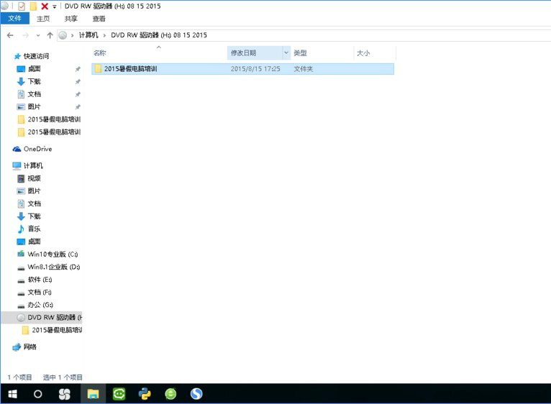Open Cortana circle on taskbar

[38, 394]
